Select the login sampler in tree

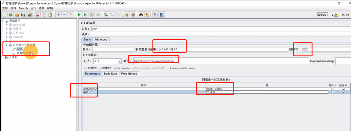[19, 49]
